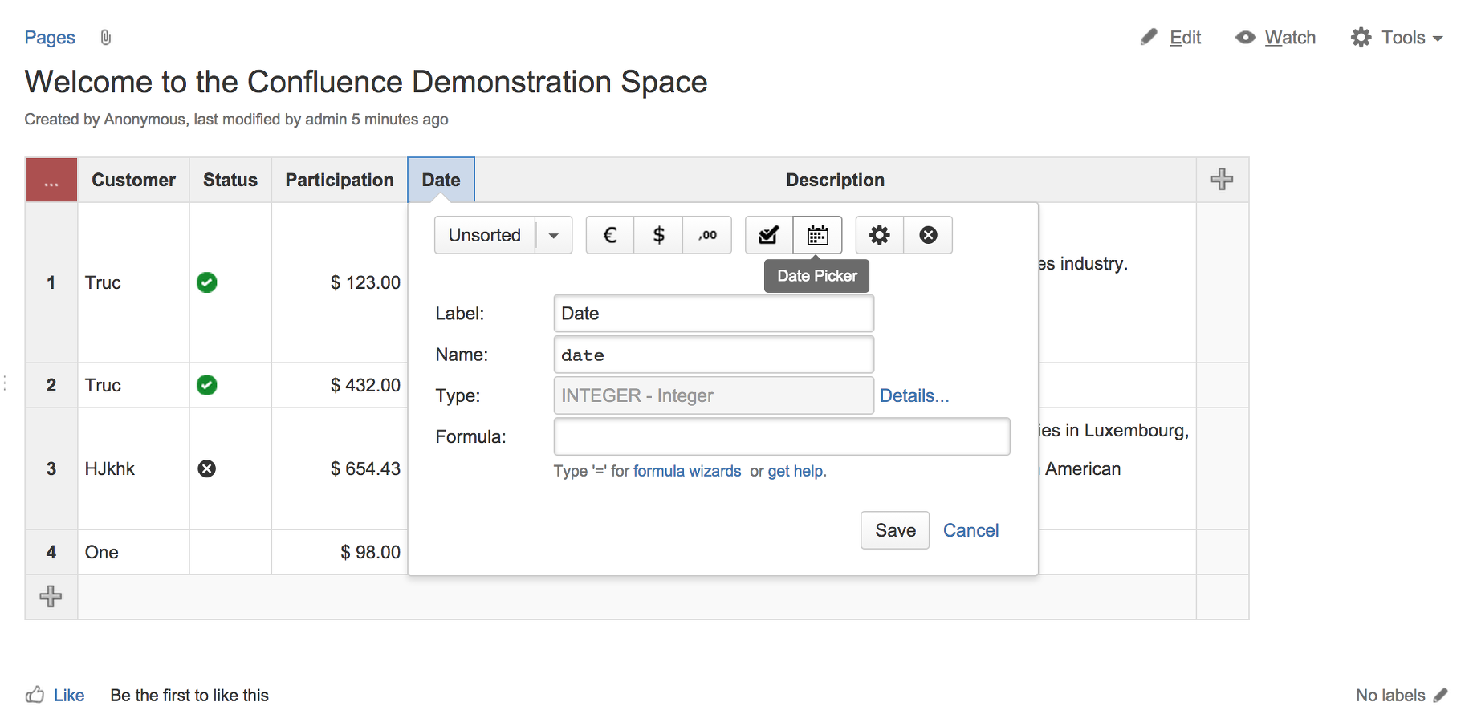Click into the Formula input field
This screenshot has height=722, width=1477.
coord(781,436)
